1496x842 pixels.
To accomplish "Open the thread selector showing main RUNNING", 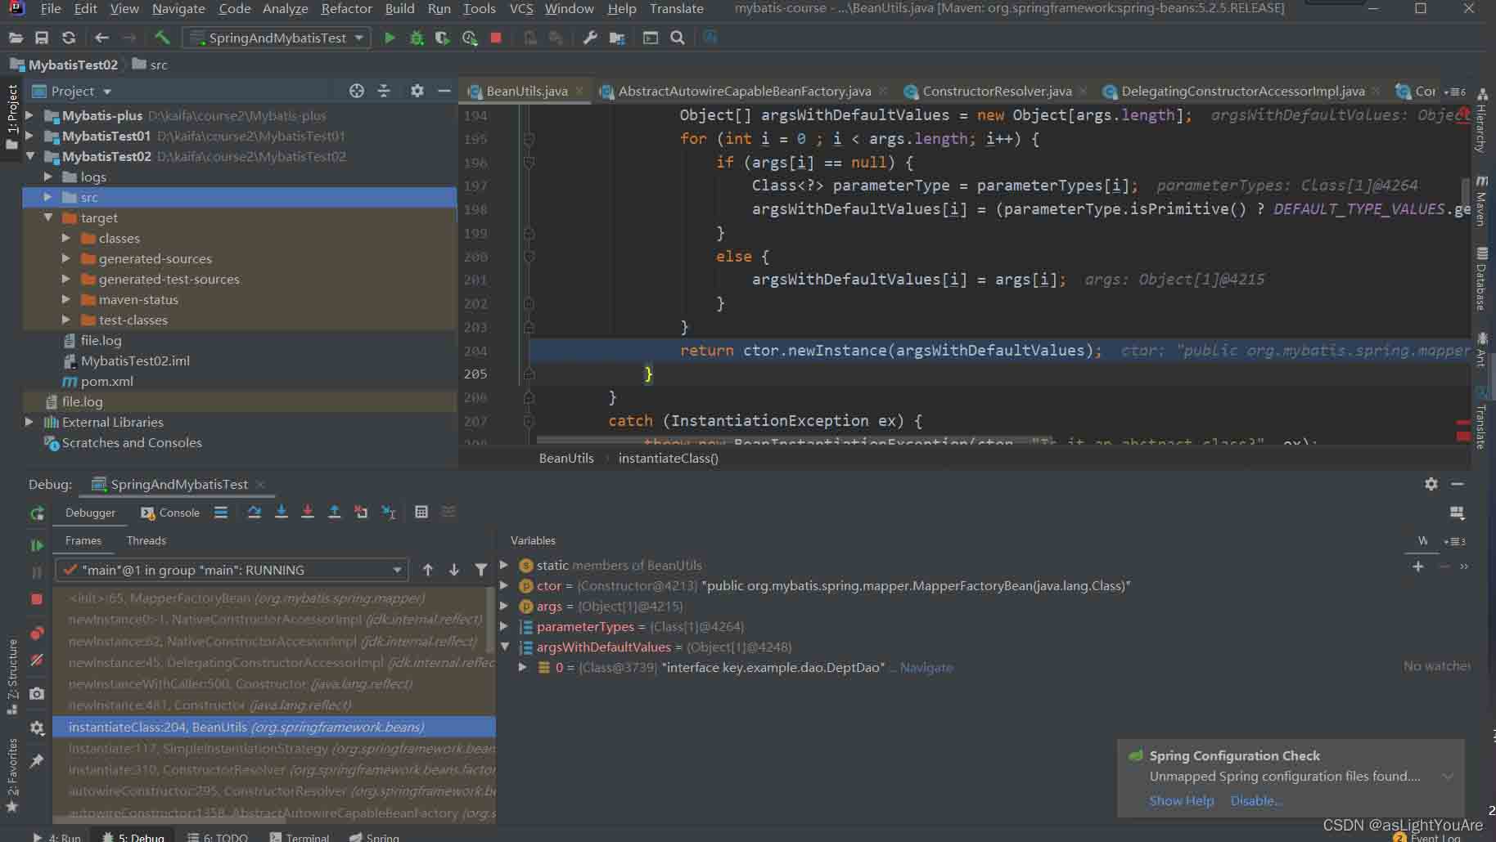I will pyautogui.click(x=232, y=570).
